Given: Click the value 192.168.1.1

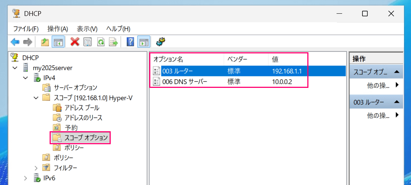Looking at the screenshot, I should pyautogui.click(x=287, y=71).
